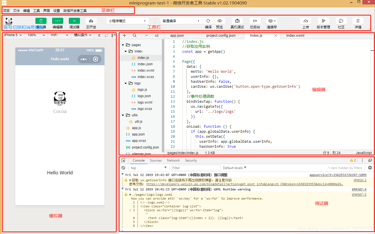
Task: Collapse the index folder
Action: pos(126,51)
